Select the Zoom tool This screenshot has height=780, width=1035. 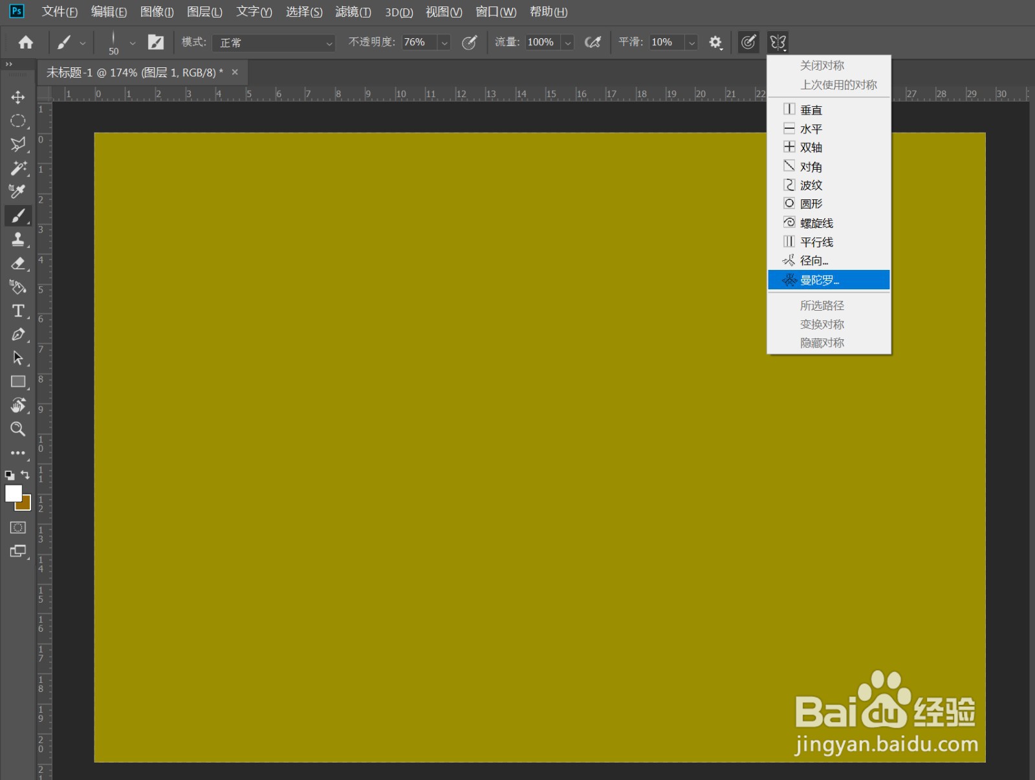click(18, 429)
